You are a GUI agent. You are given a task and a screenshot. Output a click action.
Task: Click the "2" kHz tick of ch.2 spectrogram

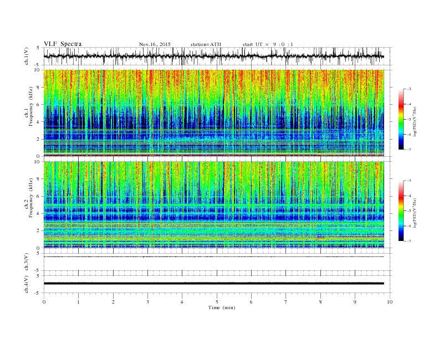(x=39, y=231)
